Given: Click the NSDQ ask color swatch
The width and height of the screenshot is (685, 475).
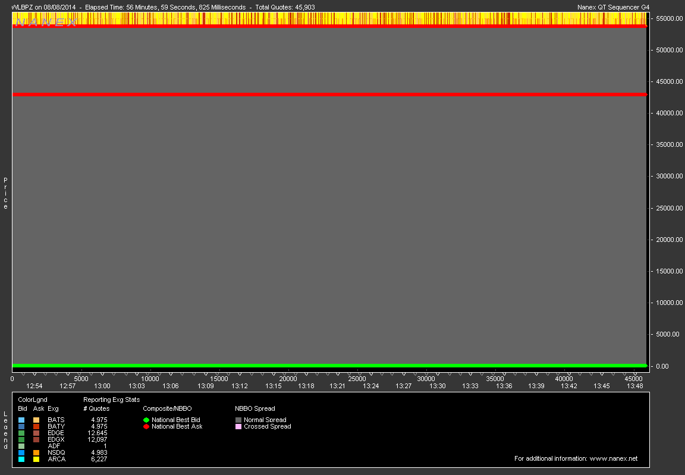Looking at the screenshot, I should coord(36,453).
